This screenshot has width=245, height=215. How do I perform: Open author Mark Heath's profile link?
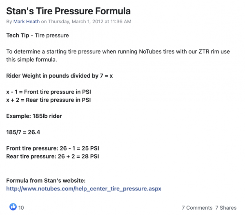pos(27,21)
